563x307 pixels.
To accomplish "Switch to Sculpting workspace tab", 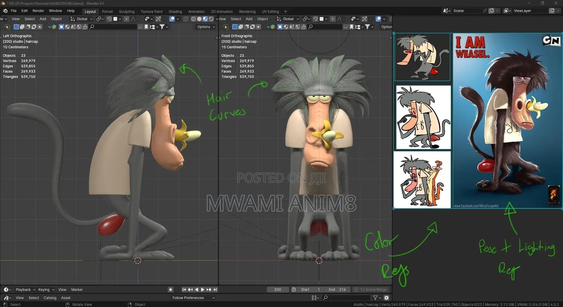I will tap(127, 12).
